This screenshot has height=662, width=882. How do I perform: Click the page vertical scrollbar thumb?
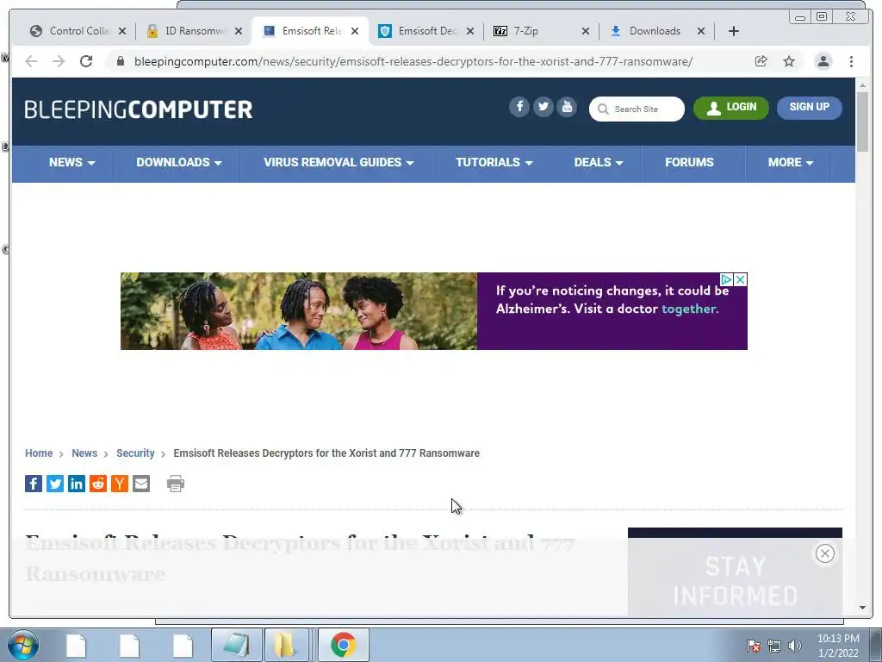click(x=862, y=121)
